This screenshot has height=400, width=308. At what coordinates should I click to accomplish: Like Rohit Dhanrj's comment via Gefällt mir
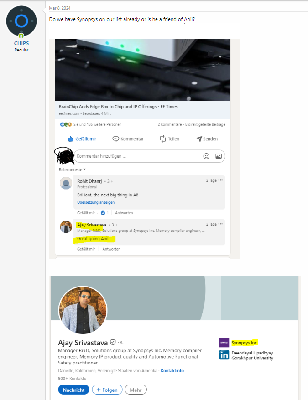pyautogui.click(x=86, y=213)
